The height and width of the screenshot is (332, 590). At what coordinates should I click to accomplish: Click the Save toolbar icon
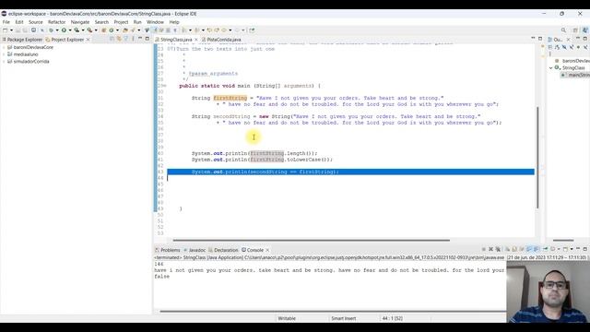point(18,30)
